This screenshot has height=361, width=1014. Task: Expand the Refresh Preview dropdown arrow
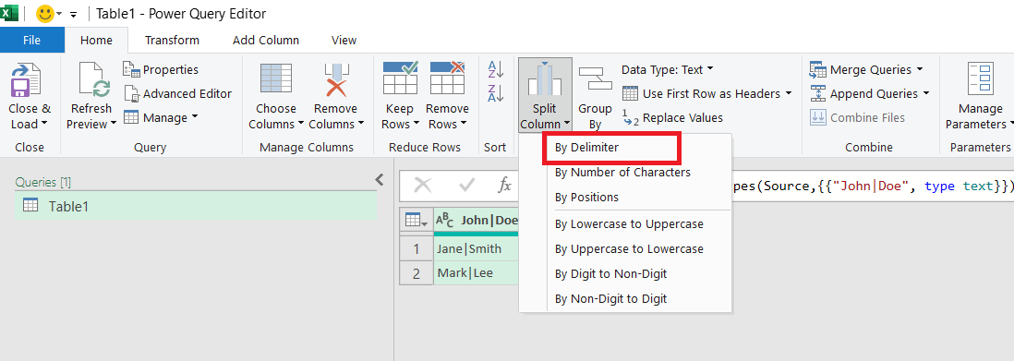coord(113,125)
